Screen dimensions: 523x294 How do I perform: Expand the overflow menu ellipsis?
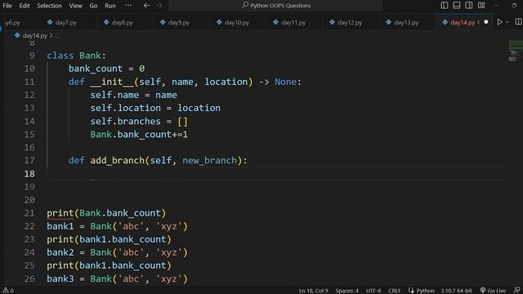128,6
